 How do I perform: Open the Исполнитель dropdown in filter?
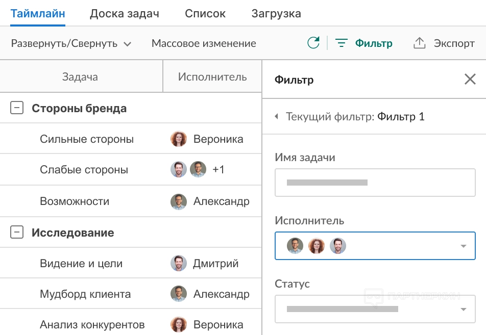[x=463, y=246]
